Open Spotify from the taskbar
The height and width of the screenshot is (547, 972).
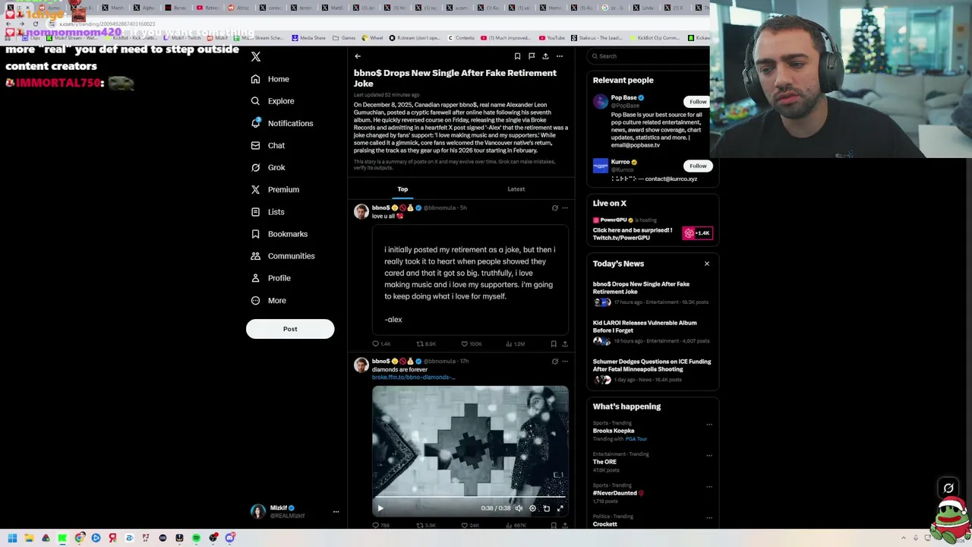coord(196,539)
